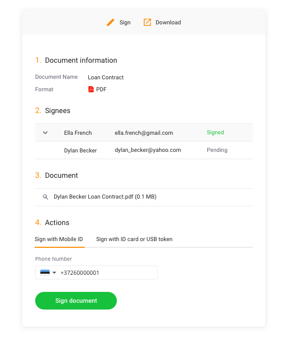The width and height of the screenshot is (287, 337).
Task: Click the Pending status for Dylan Becker
Action: tap(217, 150)
